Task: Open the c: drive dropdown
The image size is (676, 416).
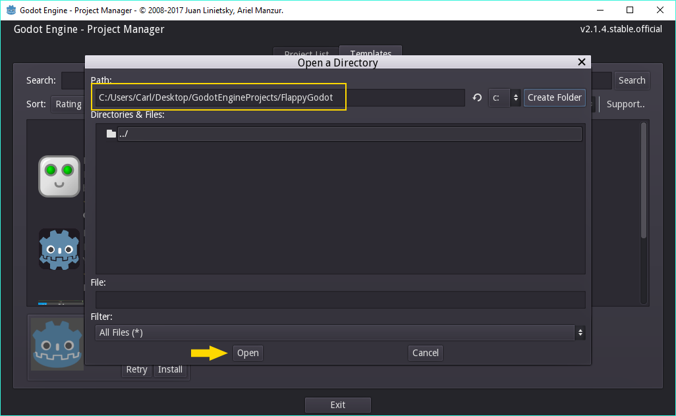Action: [x=505, y=98]
